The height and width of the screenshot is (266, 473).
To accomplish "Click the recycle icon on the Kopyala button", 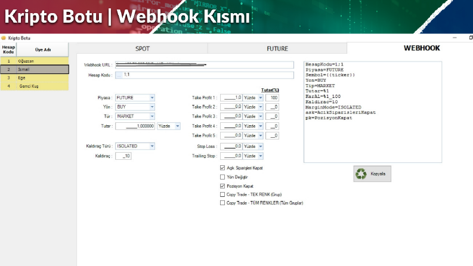I will click(x=361, y=174).
